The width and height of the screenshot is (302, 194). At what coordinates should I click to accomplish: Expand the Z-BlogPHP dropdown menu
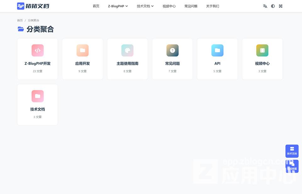point(118,6)
